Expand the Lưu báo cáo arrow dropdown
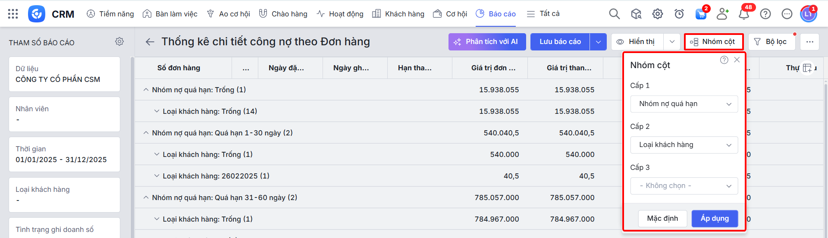 [598, 42]
